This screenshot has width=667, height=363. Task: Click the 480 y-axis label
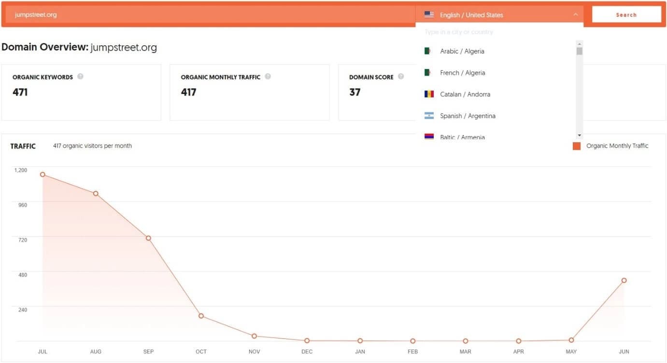[23, 275]
